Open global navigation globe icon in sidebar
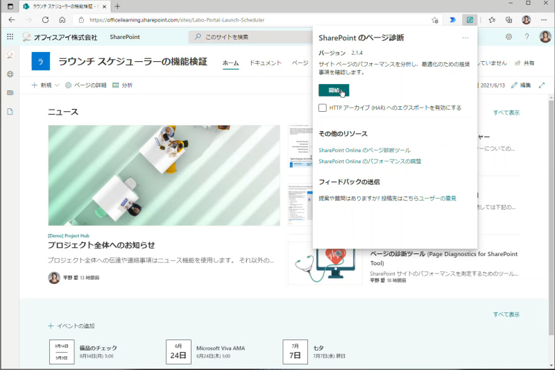Viewport: 555px width, 370px height. pos(10,74)
